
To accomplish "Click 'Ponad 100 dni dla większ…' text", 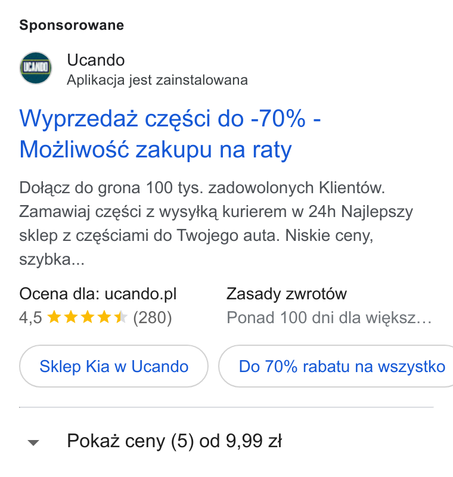I will coord(329,318).
